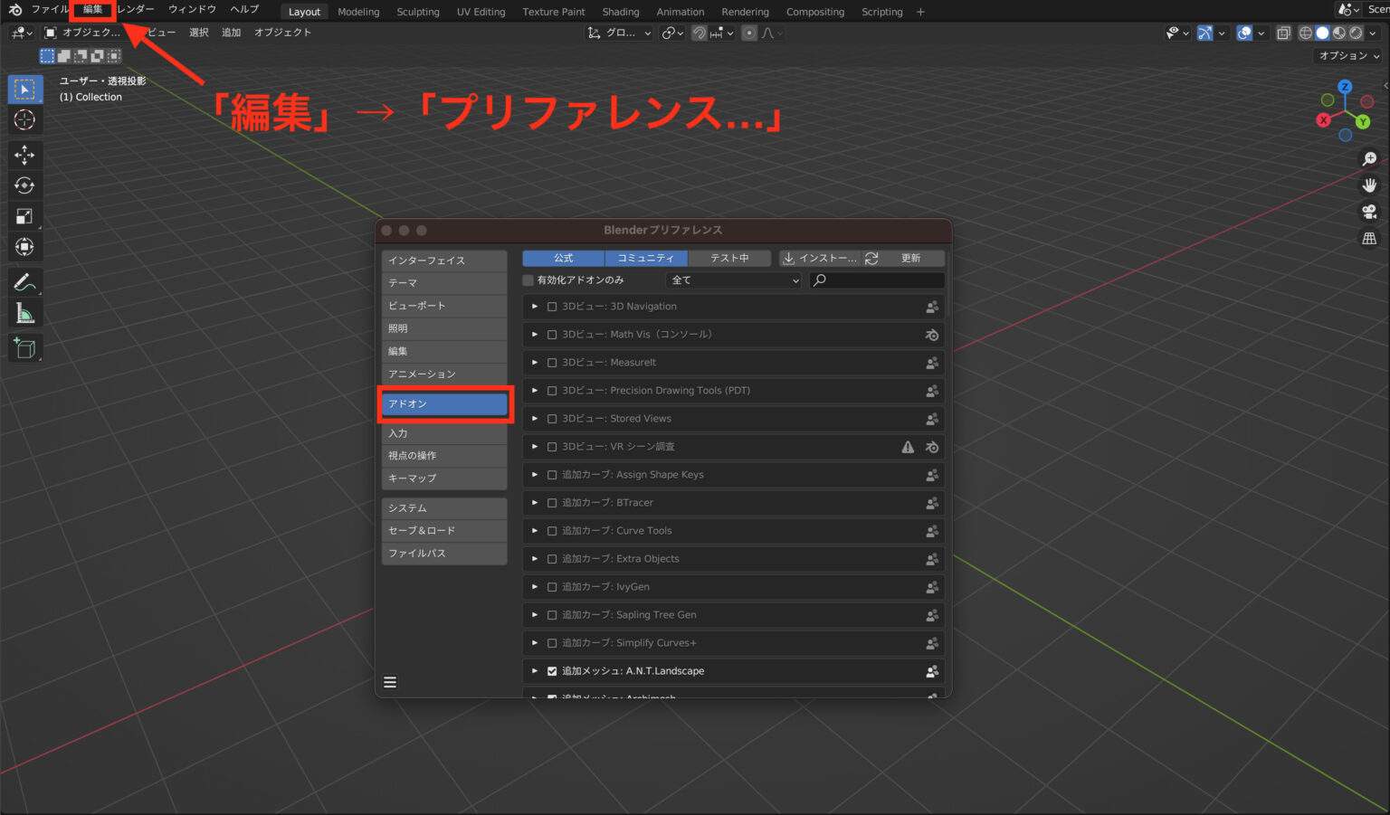Switch to the Shading workspace tab
Image resolution: width=1390 pixels, height=815 pixels.
pyautogui.click(x=620, y=11)
